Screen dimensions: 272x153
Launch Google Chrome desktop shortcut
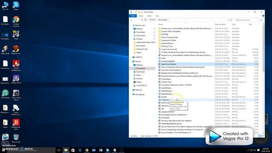(x=16, y=21)
